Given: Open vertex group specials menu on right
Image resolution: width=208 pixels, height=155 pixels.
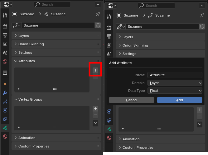Looking at the screenshot, I should tap(200, 124).
